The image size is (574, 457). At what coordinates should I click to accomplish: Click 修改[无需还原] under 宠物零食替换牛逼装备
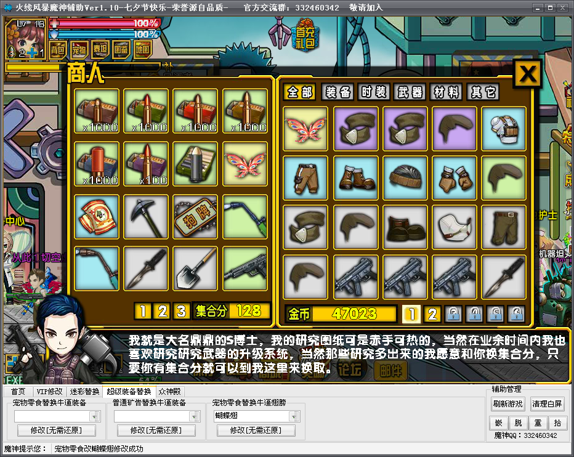[x=57, y=431]
